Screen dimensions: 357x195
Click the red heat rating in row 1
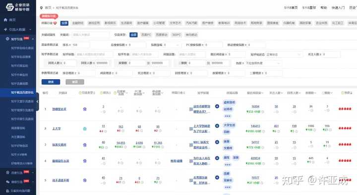[x=345, y=109]
